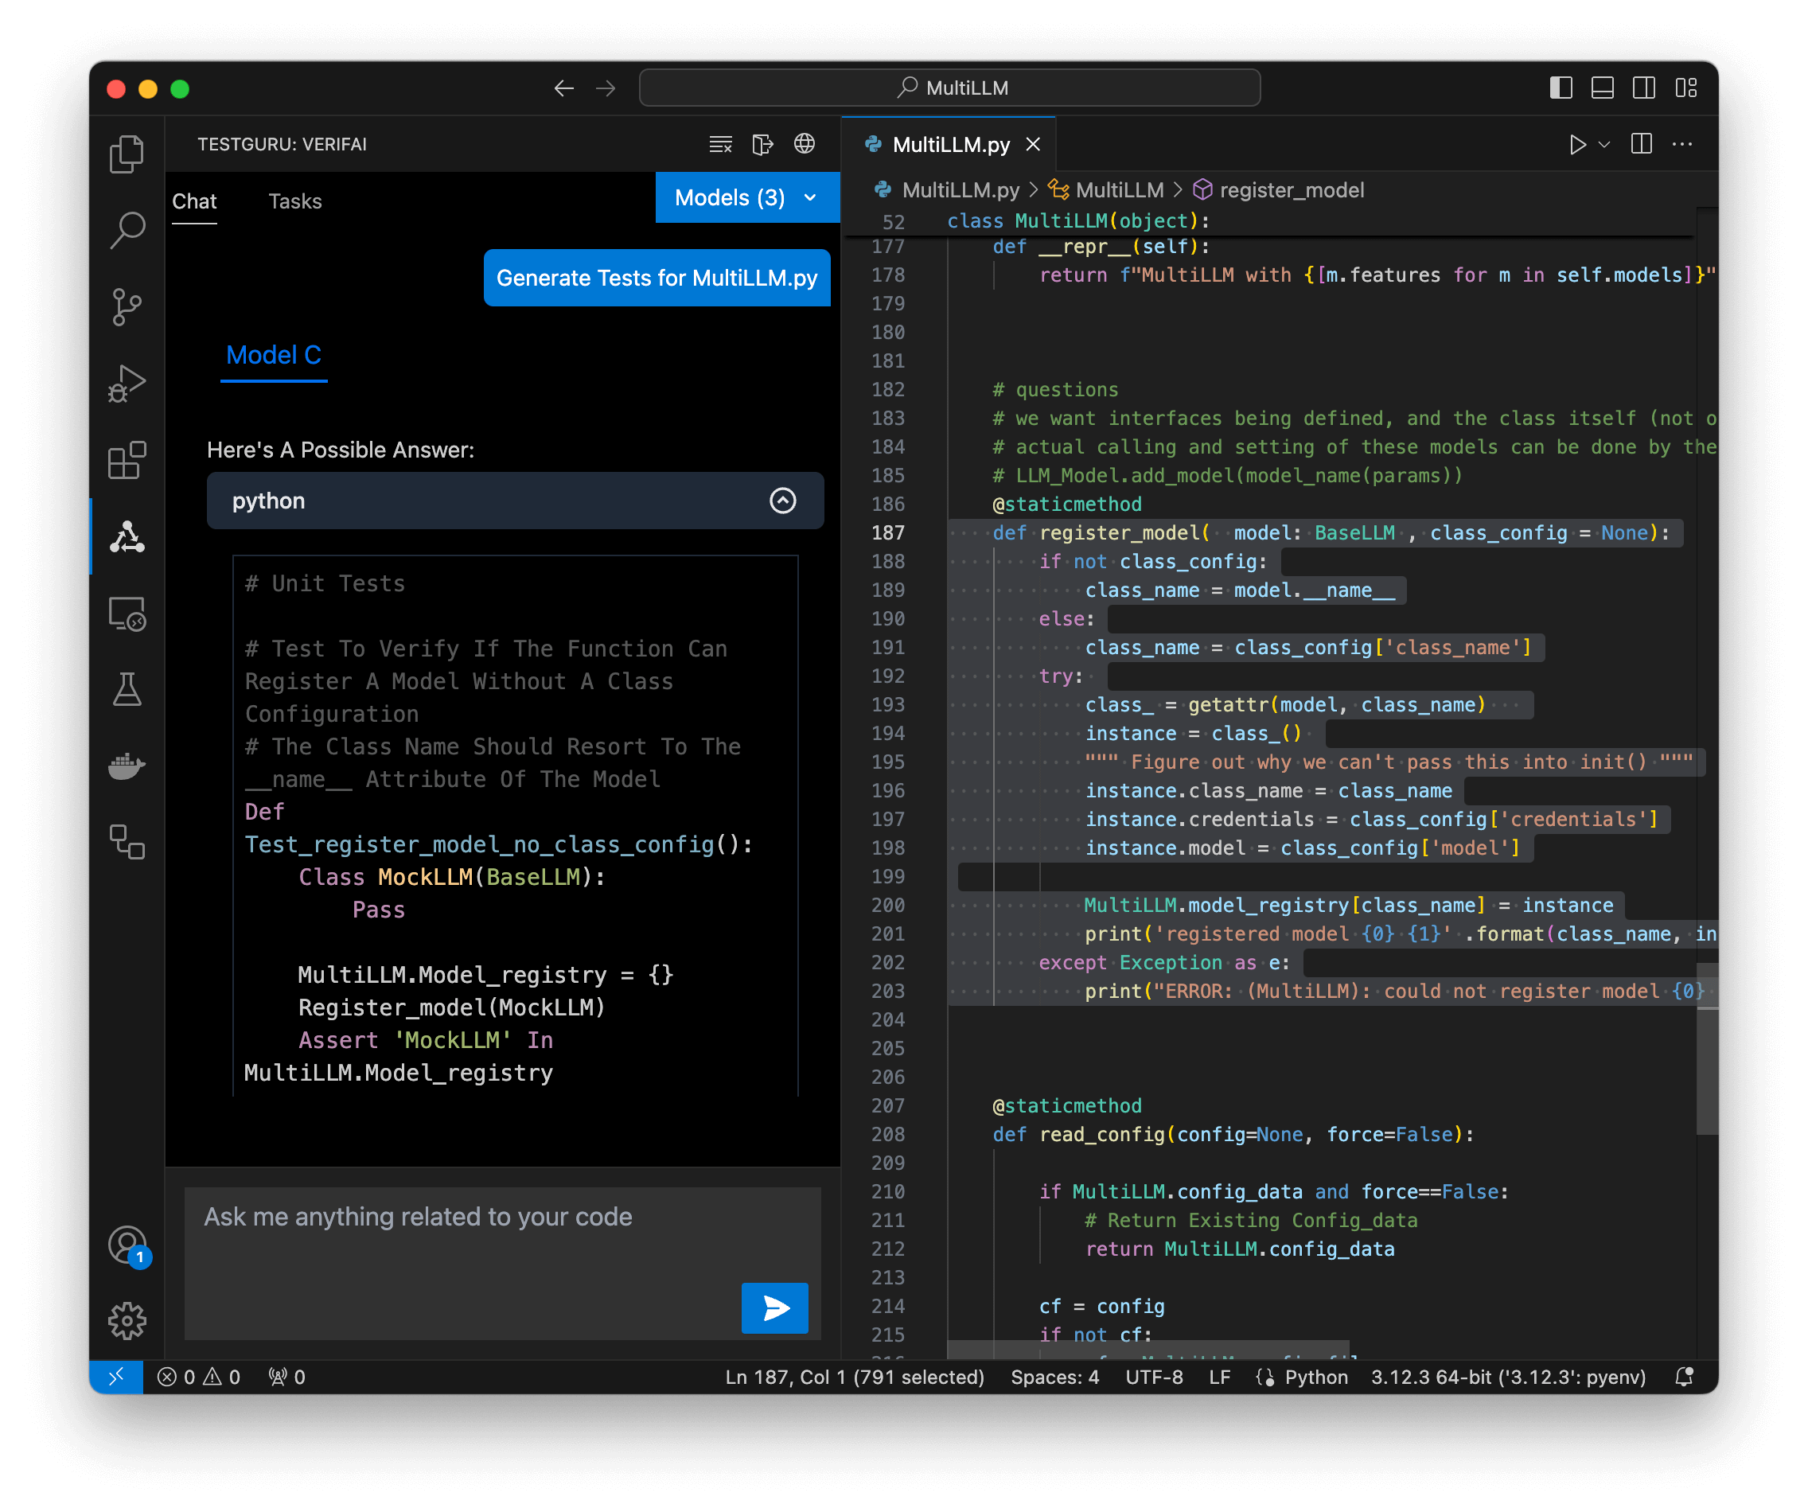
Task: Toggle the secondary side bar
Action: click(1643, 88)
